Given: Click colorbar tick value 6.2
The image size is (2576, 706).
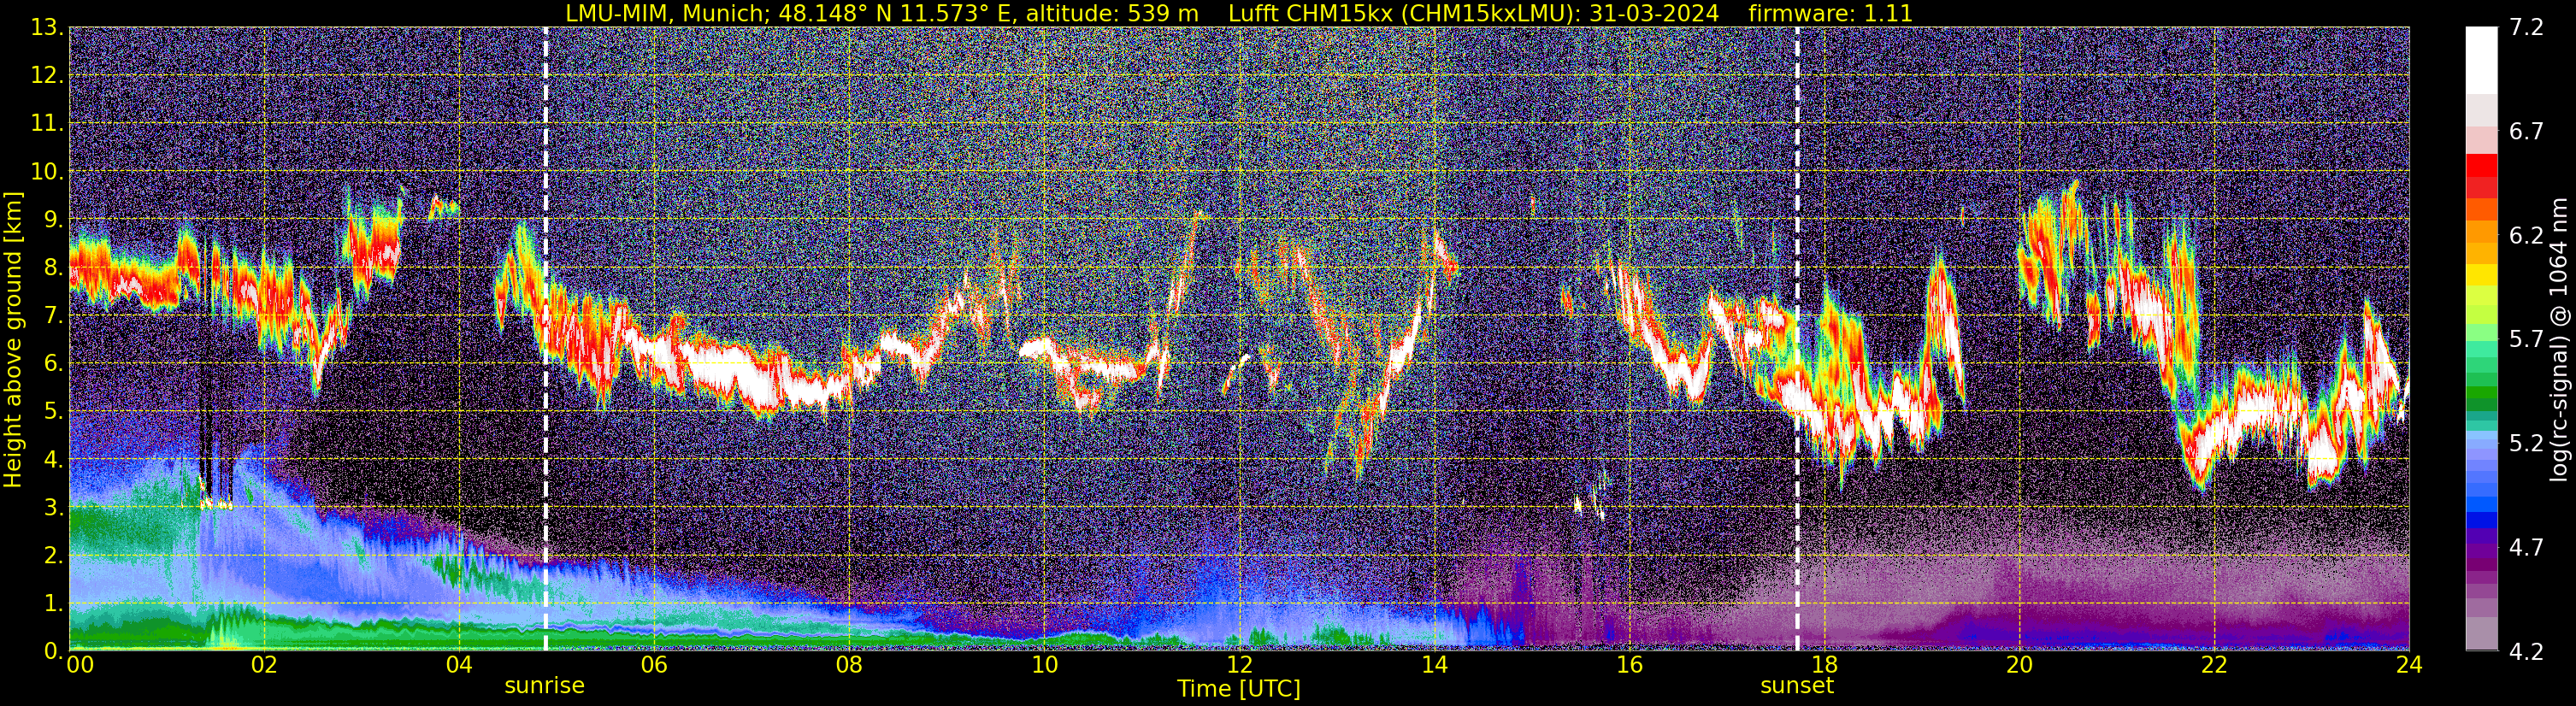Looking at the screenshot, I should pyautogui.click(x=2526, y=236).
